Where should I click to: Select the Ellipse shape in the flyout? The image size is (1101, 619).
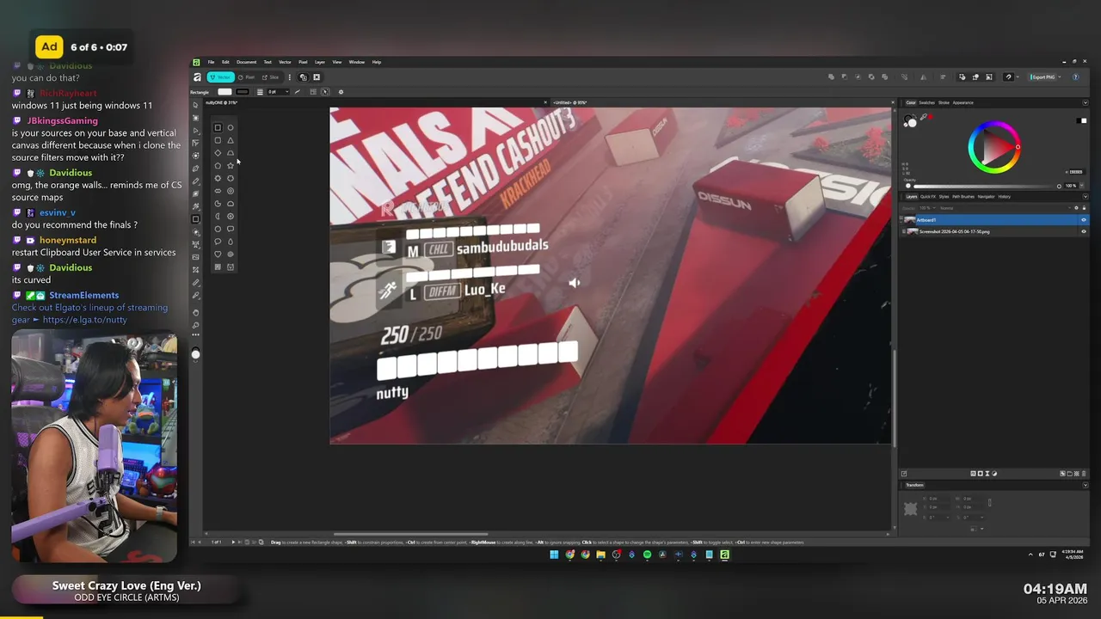[x=231, y=127]
